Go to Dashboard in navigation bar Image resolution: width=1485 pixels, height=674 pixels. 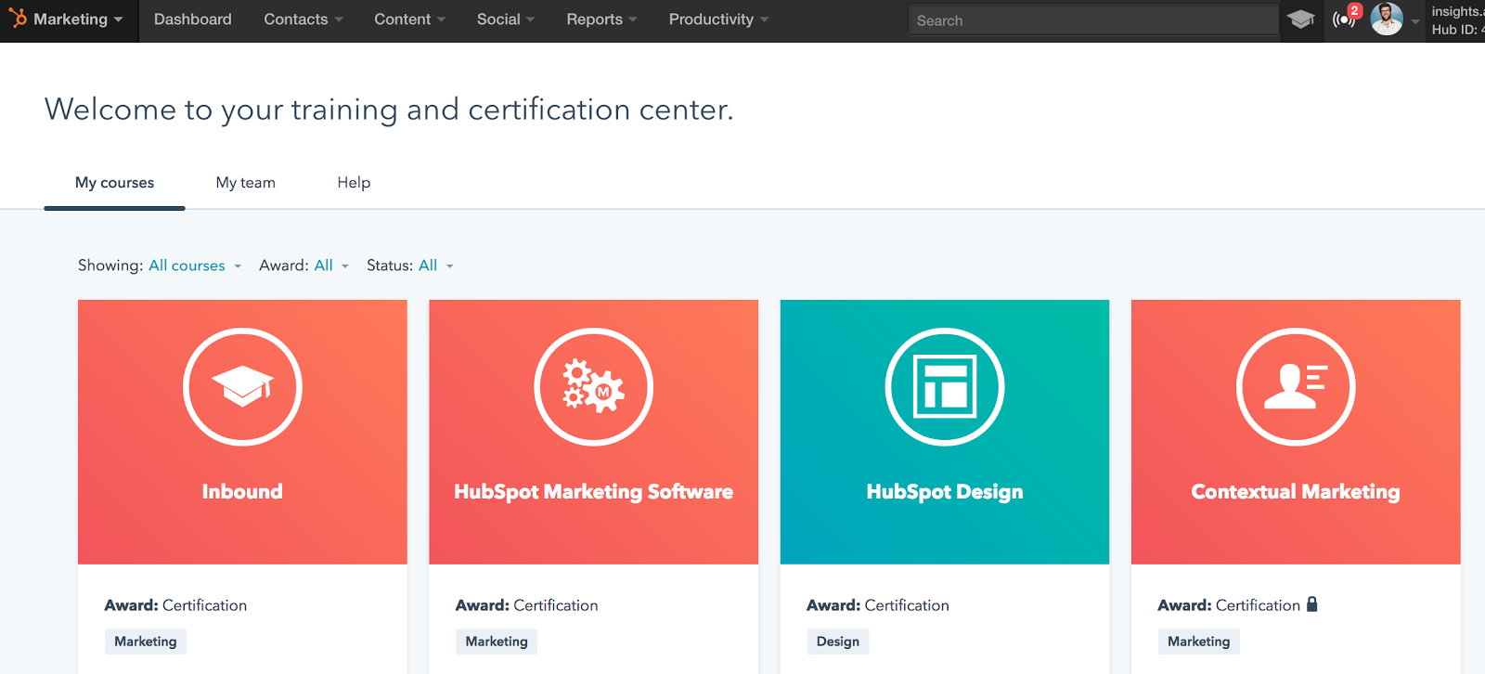point(193,19)
